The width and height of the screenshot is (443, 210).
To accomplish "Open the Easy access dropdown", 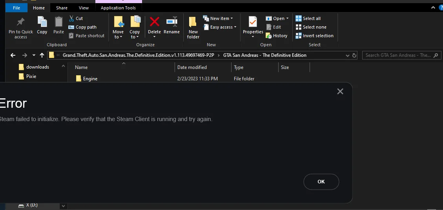I will [x=219, y=27].
